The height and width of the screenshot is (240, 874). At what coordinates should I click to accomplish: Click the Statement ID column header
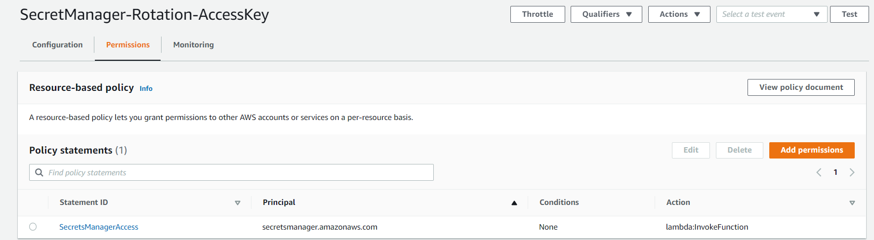83,202
